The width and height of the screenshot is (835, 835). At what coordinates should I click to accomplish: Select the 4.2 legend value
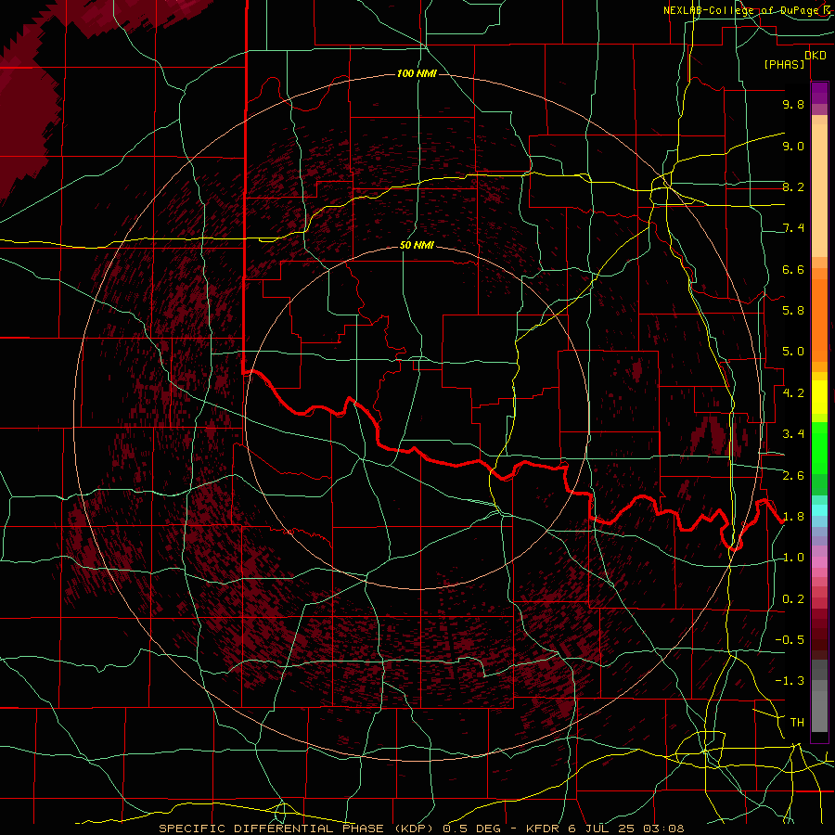(793, 393)
